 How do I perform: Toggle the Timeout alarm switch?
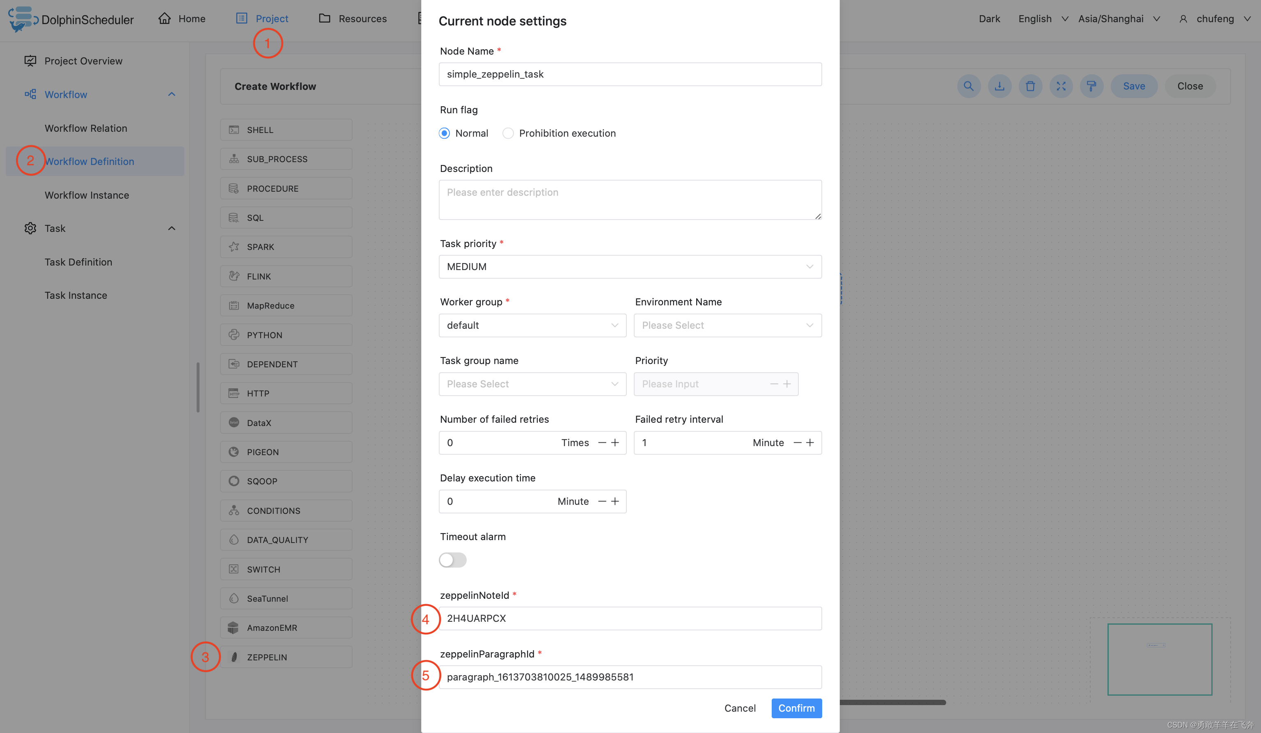coord(453,559)
